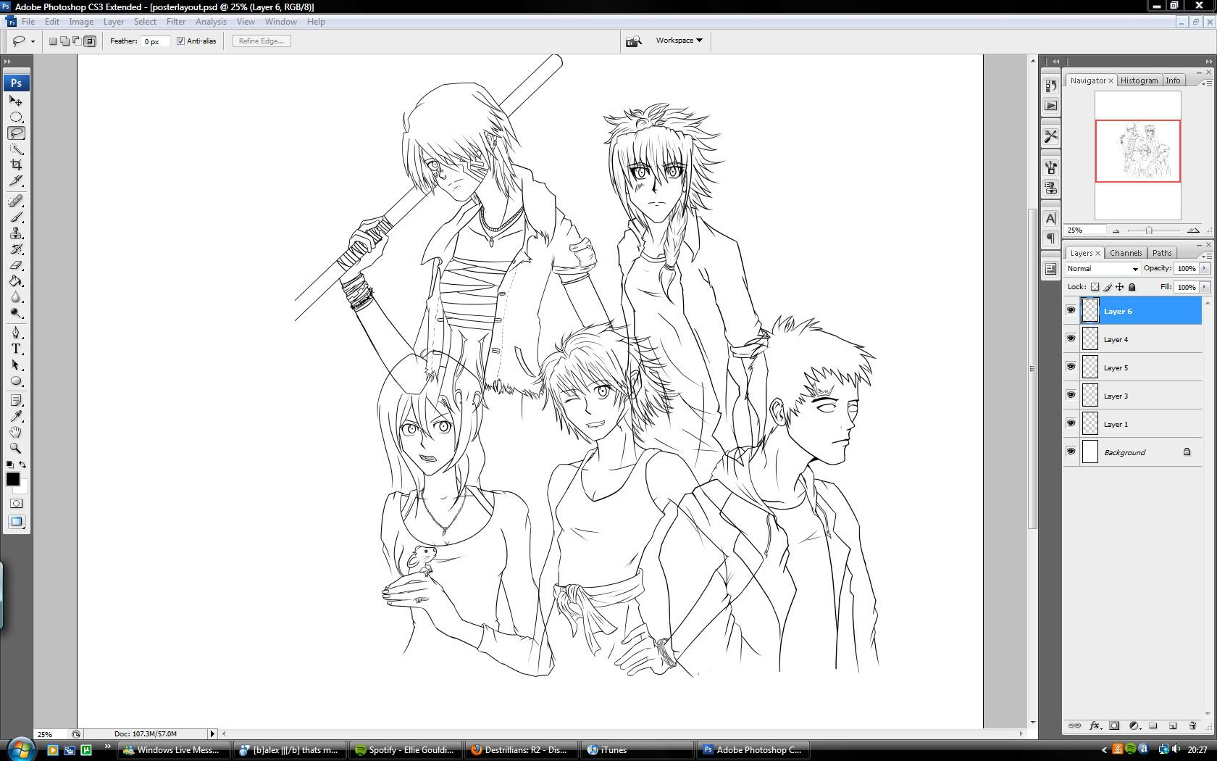Select the Eraser tool

(x=16, y=265)
